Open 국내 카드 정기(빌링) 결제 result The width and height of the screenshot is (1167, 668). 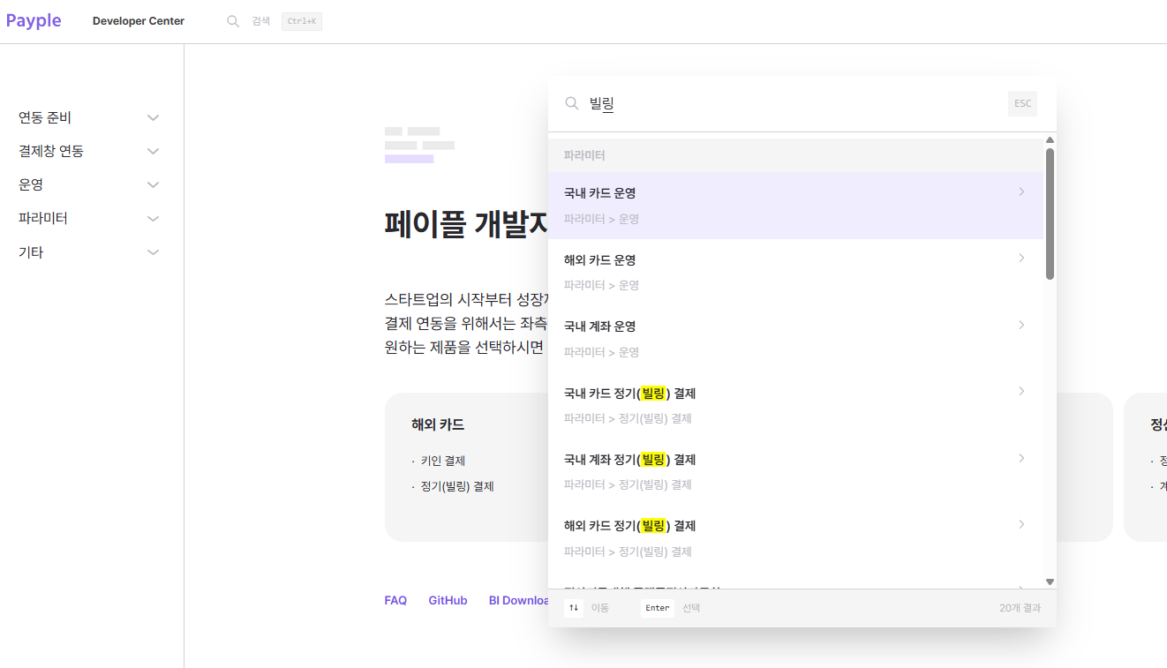click(x=795, y=405)
